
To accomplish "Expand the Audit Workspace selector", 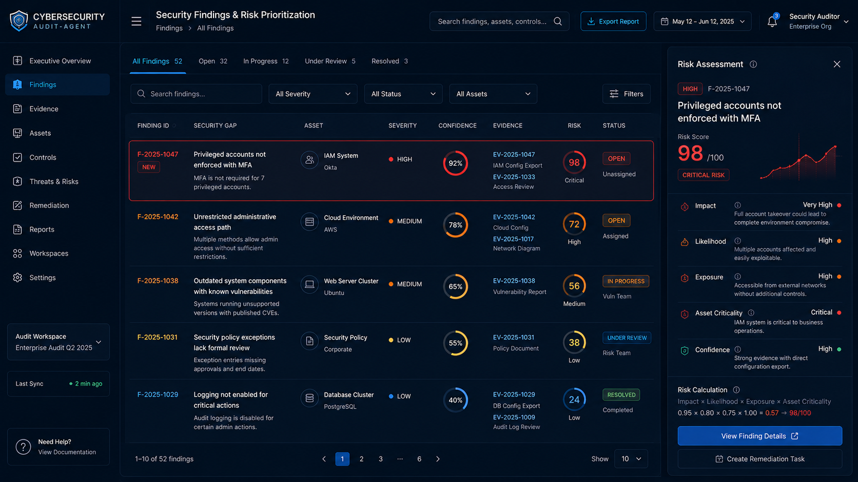I will 59,342.
